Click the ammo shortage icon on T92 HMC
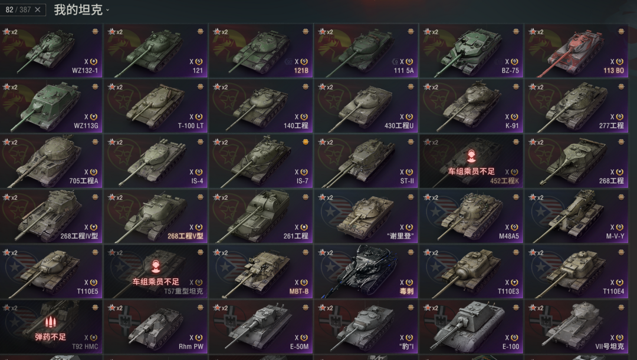The height and width of the screenshot is (360, 637). pyautogui.click(x=50, y=322)
